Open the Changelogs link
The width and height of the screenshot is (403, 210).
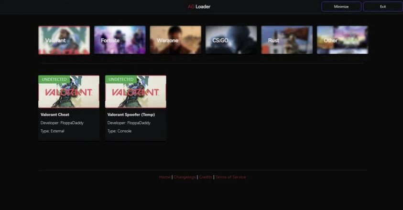point(185,177)
